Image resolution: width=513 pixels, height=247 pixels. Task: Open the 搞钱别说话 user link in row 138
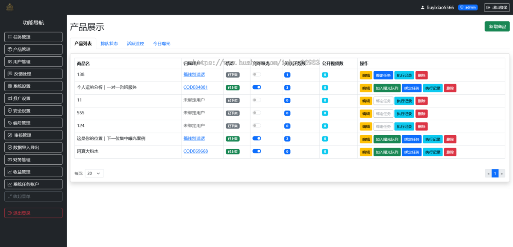194,74
